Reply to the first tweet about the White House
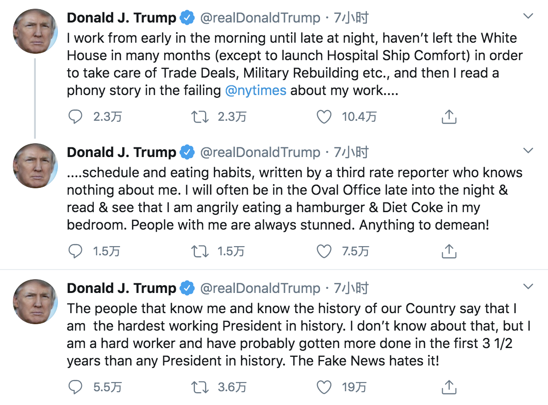The height and width of the screenshot is (405, 548). [74, 117]
